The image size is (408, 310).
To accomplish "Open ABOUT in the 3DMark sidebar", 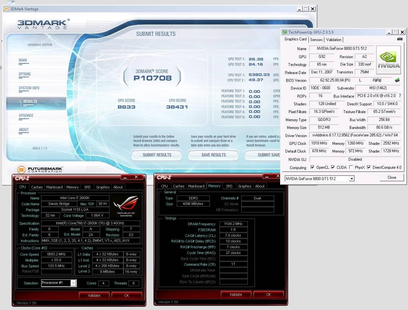I will tap(24, 130).
